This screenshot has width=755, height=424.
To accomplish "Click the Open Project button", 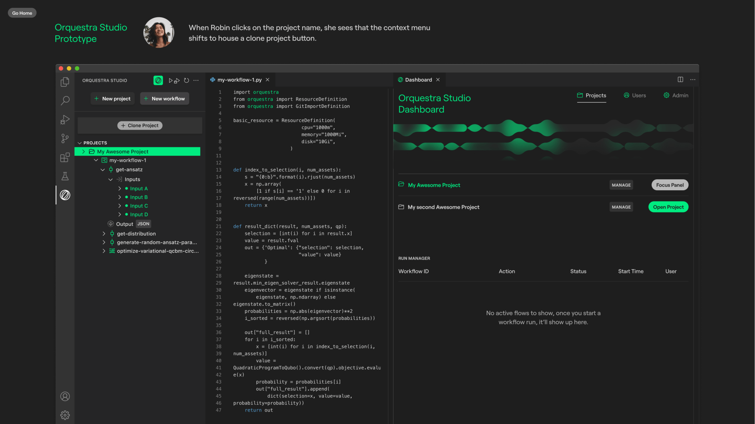I will pos(668,207).
